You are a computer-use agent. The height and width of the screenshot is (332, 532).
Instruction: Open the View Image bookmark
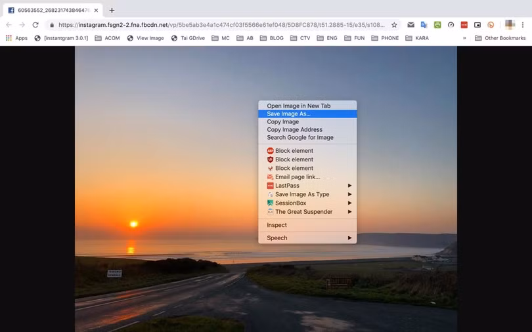pos(145,38)
